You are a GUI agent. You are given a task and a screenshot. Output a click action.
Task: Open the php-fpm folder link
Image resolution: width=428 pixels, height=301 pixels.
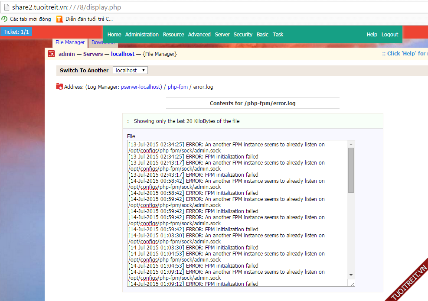coord(178,87)
